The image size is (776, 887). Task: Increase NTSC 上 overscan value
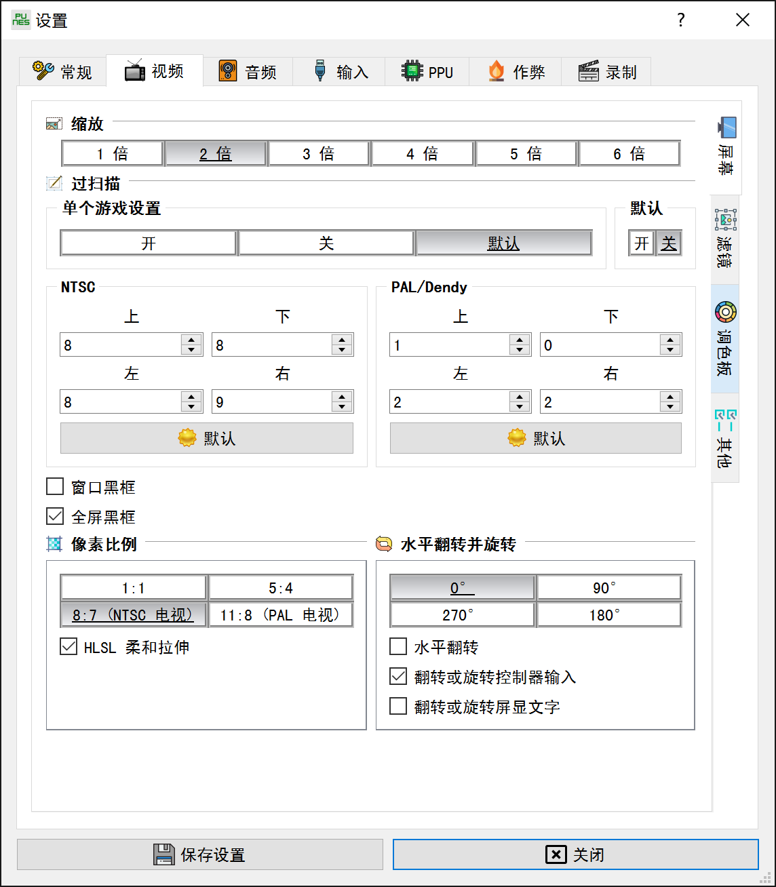(x=192, y=339)
